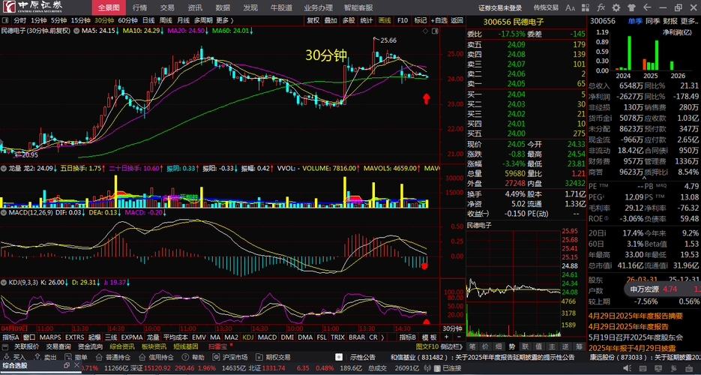Open settings with the gear icon
Image resolution: width=701 pixels, height=375 pixels.
[x=616, y=7]
